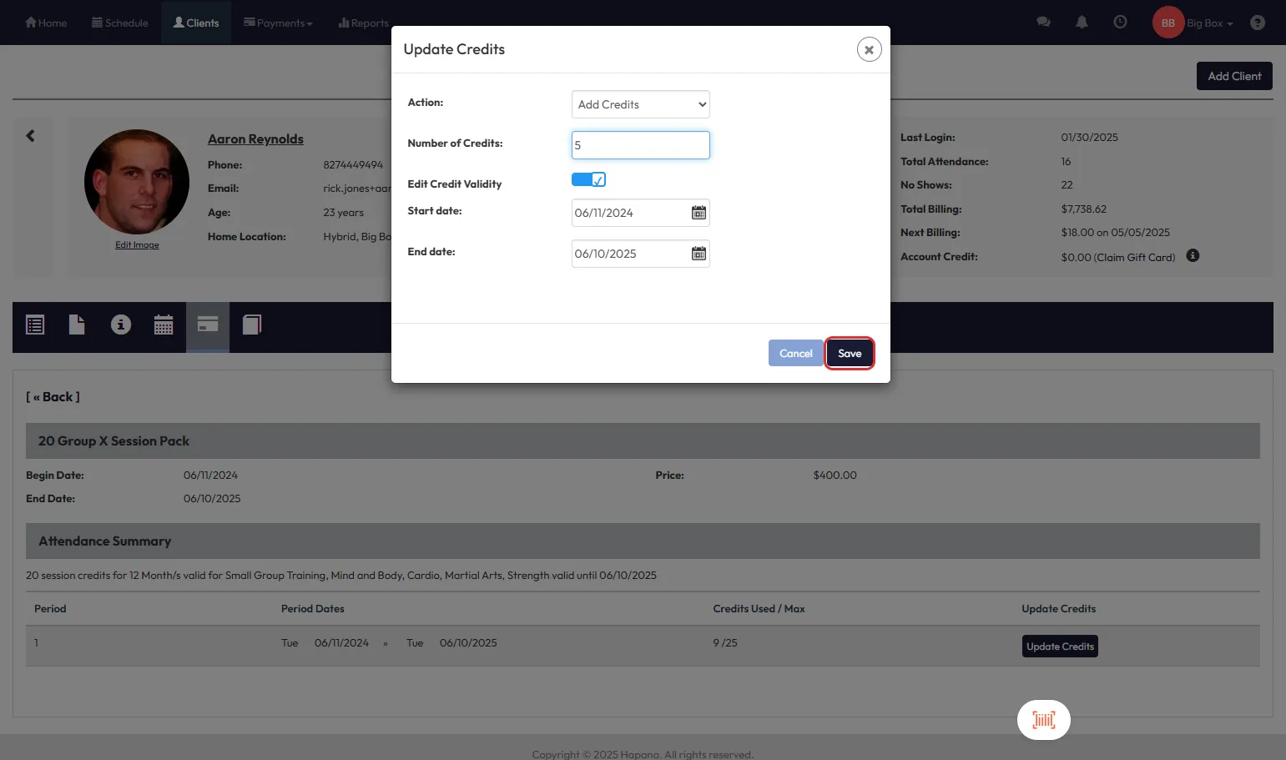Open the help question mark icon

(1257, 23)
